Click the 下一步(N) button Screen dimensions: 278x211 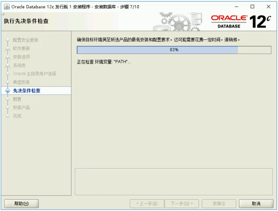tap(182, 203)
